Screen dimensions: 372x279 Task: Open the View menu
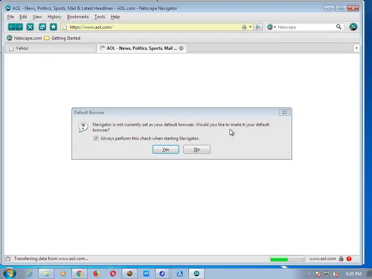point(37,17)
